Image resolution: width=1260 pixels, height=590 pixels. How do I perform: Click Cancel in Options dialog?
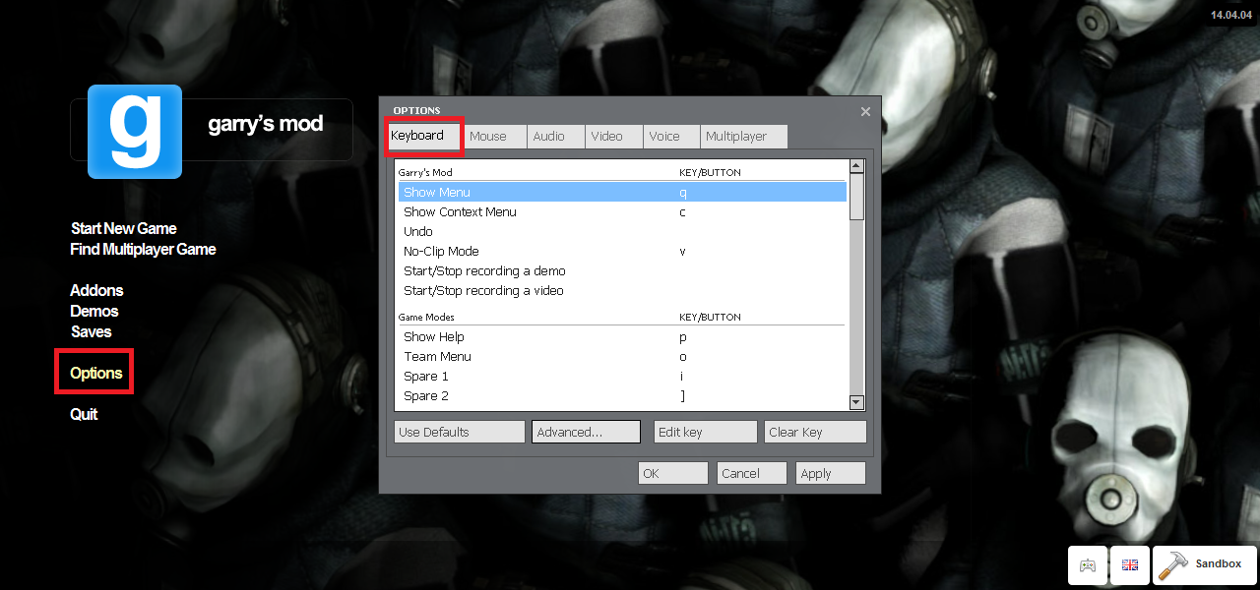pyautogui.click(x=751, y=473)
